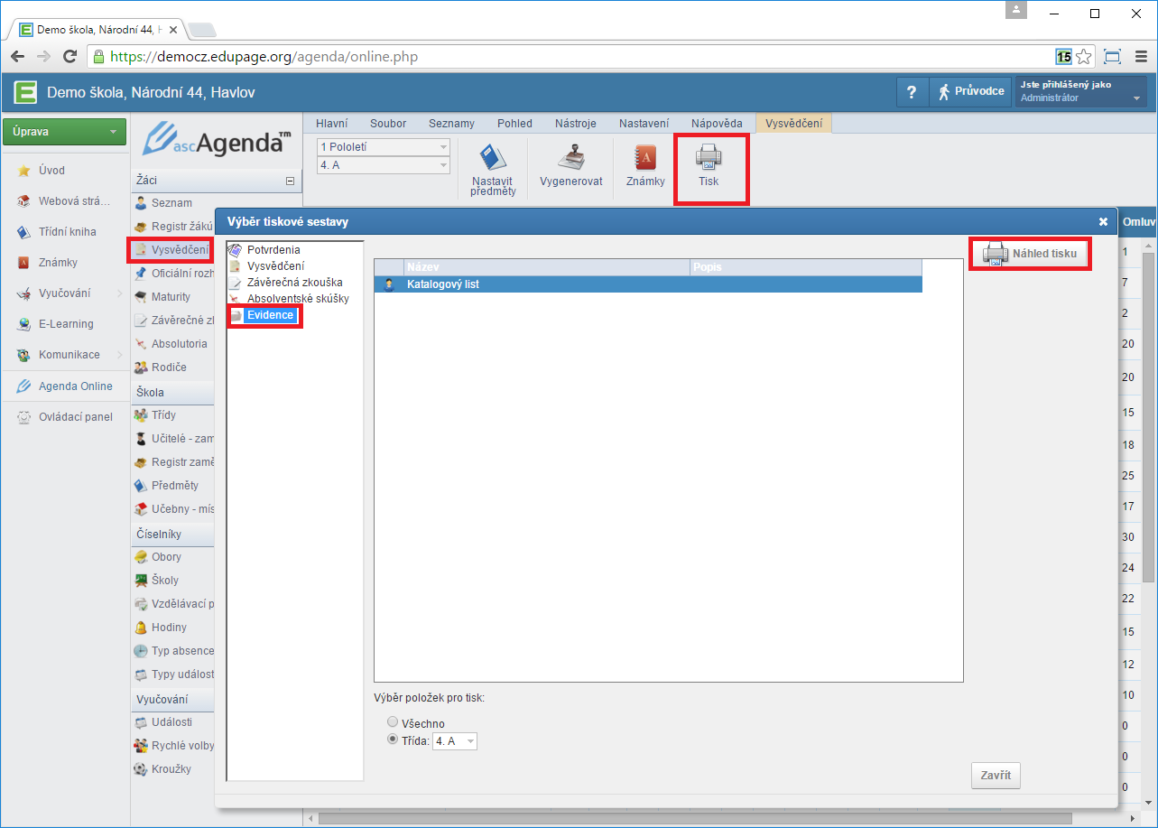Open the Soubor ribbon tab
The height and width of the screenshot is (828, 1158).
coord(388,124)
